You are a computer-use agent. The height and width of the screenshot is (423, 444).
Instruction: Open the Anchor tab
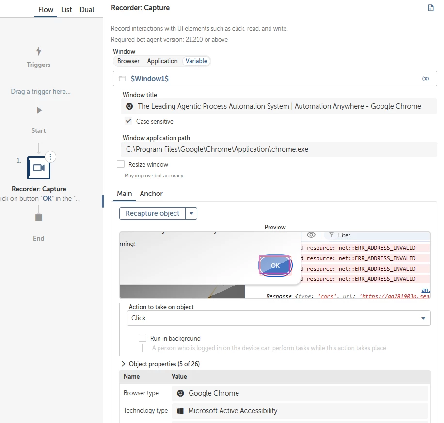point(151,194)
